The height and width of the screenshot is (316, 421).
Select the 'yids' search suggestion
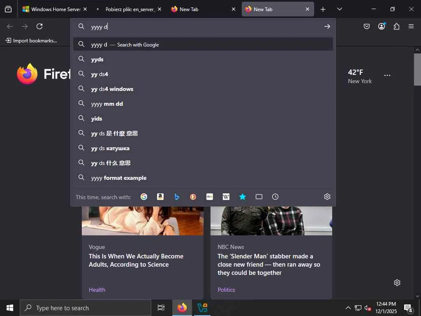tap(203, 118)
